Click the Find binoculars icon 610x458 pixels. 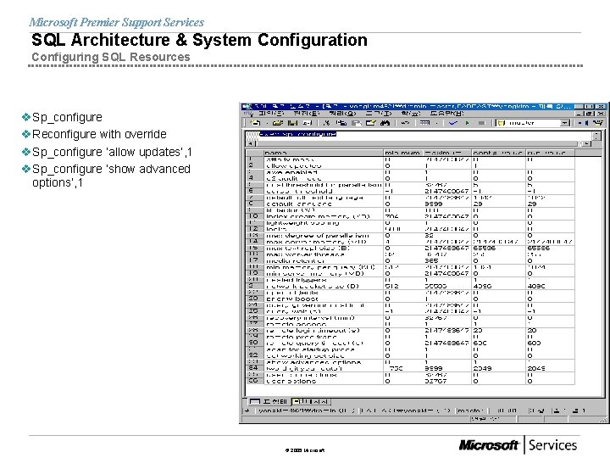(385, 123)
